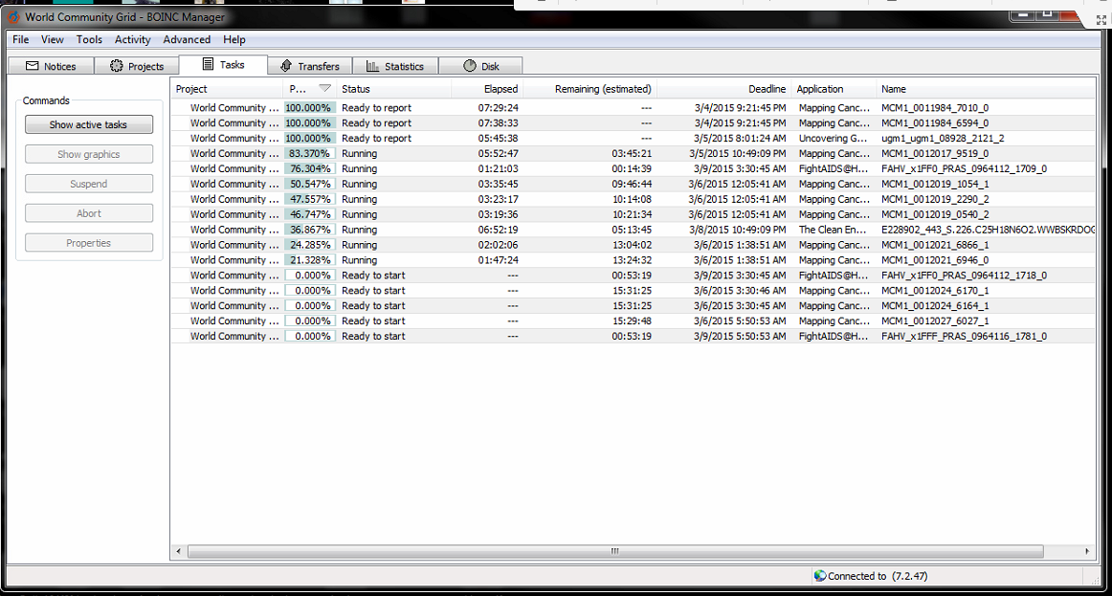Switch to the Statistics tab

(x=396, y=66)
